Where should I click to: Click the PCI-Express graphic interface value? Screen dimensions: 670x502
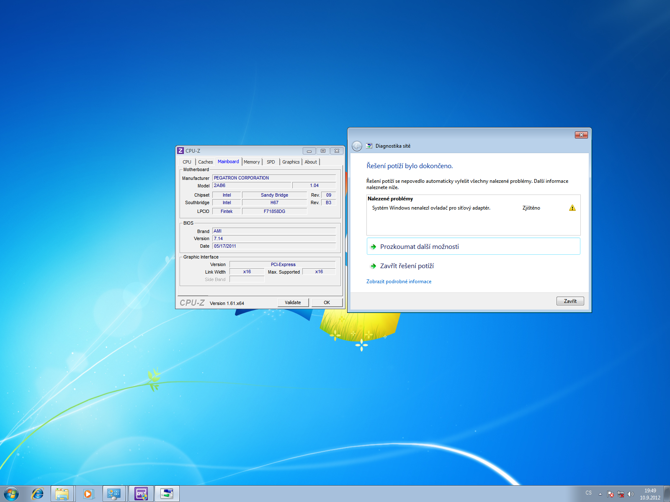tap(283, 264)
